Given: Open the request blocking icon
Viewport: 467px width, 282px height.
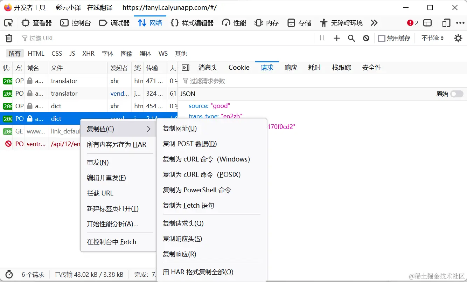Looking at the screenshot, I should 366,38.
